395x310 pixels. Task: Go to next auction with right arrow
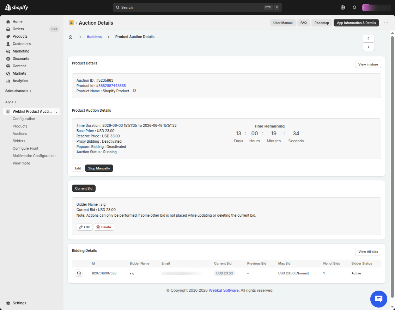[369, 47]
